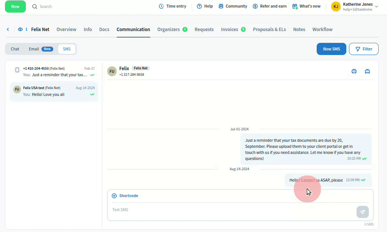387x232 pixels.
Task: Click the print icon in conversation header
Action: coord(354,71)
